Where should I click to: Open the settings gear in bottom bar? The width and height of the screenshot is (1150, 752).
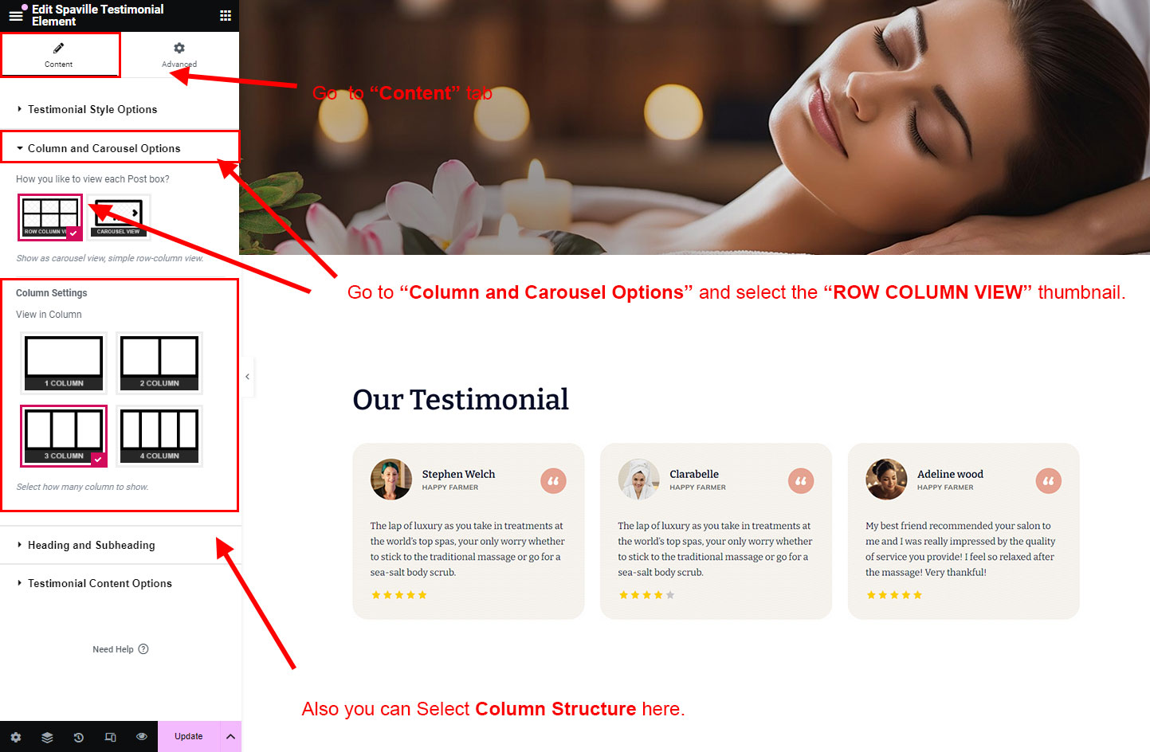pyautogui.click(x=16, y=737)
